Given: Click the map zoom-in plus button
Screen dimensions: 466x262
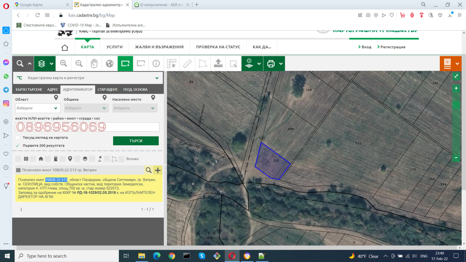Looking at the screenshot, I should 456,88.
